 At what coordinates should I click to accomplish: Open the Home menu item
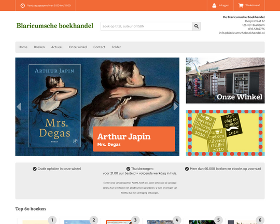(x=23, y=47)
